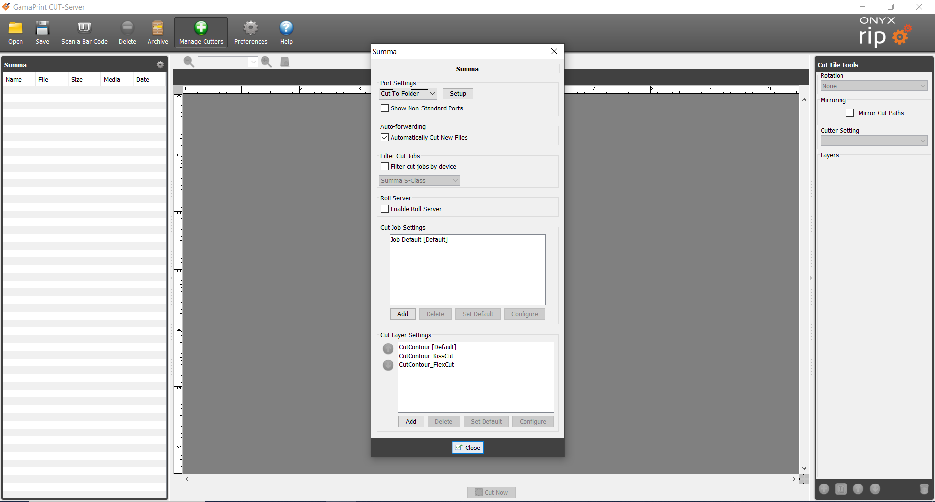
Task: Click preview vertical scrollbar down arrow
Action: (804, 468)
